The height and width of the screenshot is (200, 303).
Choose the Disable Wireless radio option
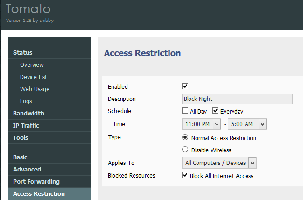[x=185, y=150]
